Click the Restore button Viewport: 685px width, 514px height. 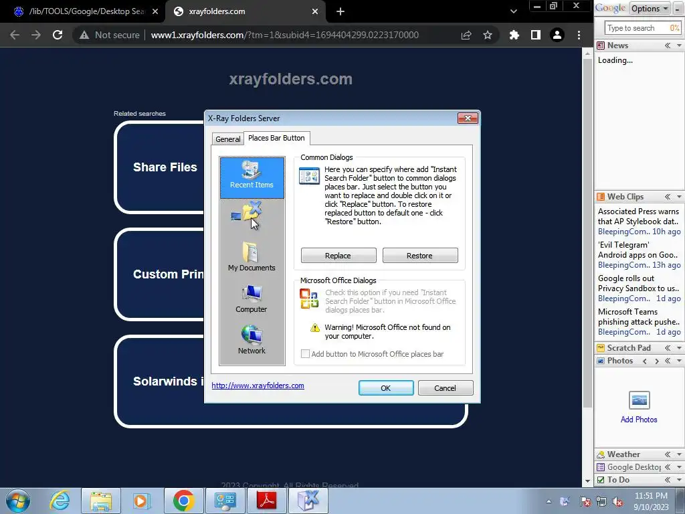tap(420, 256)
